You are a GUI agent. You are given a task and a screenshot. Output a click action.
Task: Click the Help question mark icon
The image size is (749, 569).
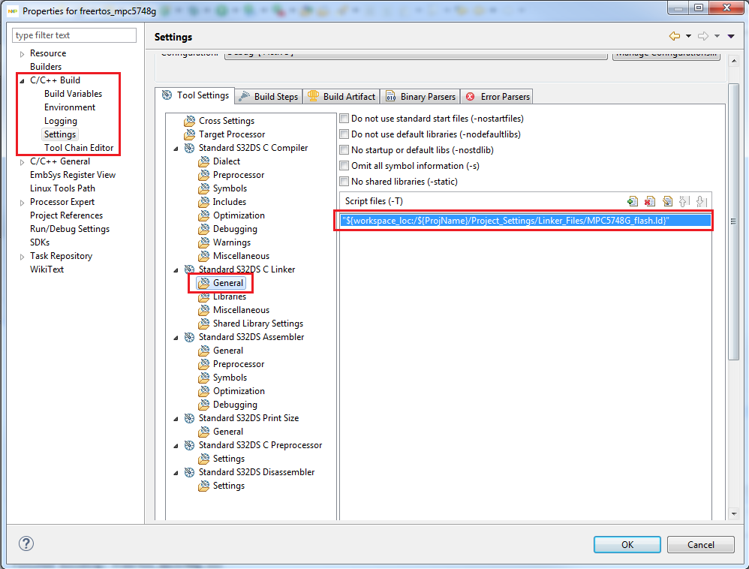pyautogui.click(x=26, y=543)
